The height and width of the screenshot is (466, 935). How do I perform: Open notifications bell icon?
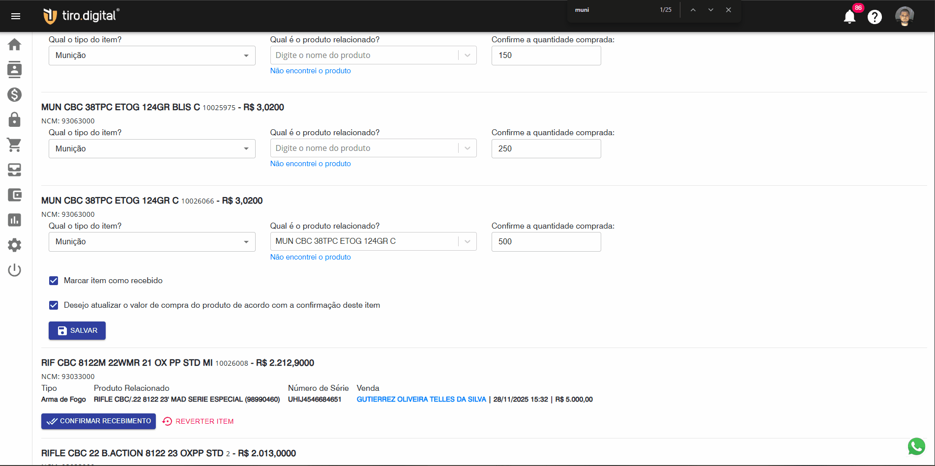[849, 17]
